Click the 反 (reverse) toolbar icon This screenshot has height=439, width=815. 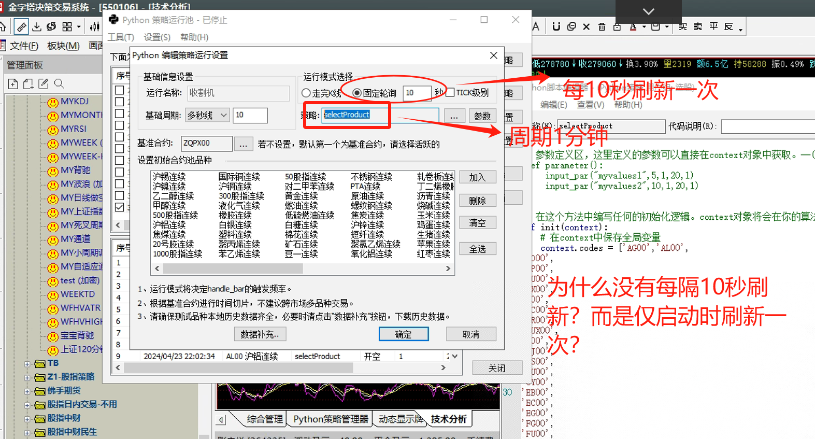[x=728, y=26]
